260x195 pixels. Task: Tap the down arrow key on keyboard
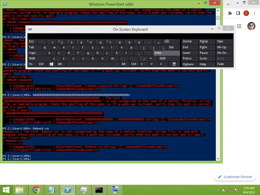tap(152, 64)
